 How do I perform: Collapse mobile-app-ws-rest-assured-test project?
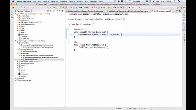pos(16,41)
